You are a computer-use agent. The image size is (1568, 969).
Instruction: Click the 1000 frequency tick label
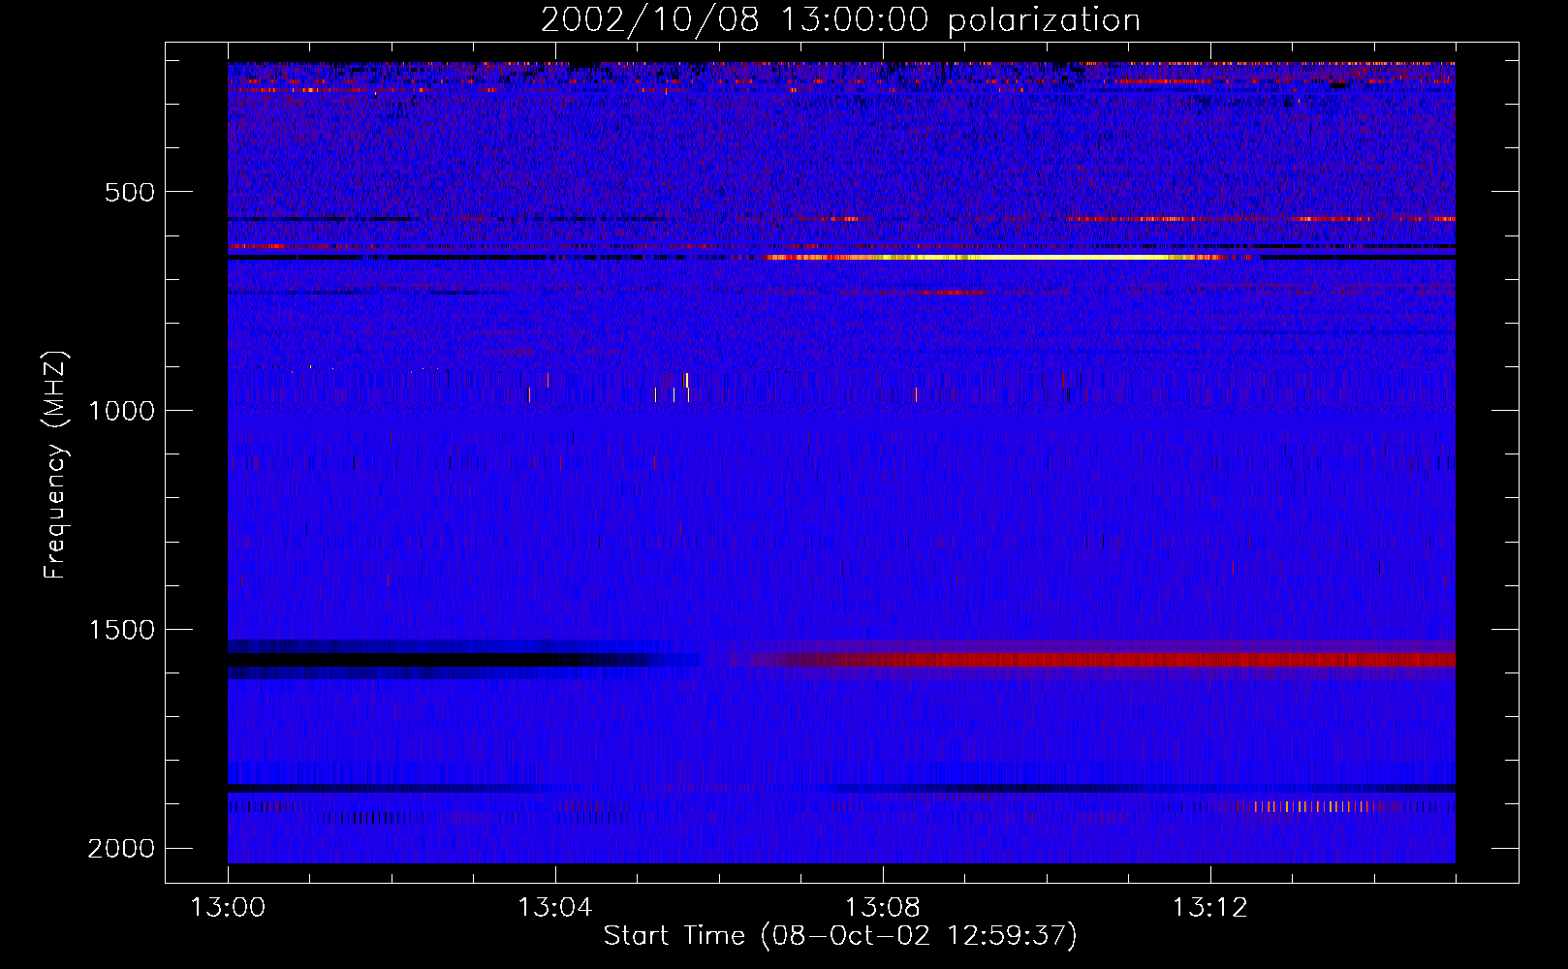[122, 411]
